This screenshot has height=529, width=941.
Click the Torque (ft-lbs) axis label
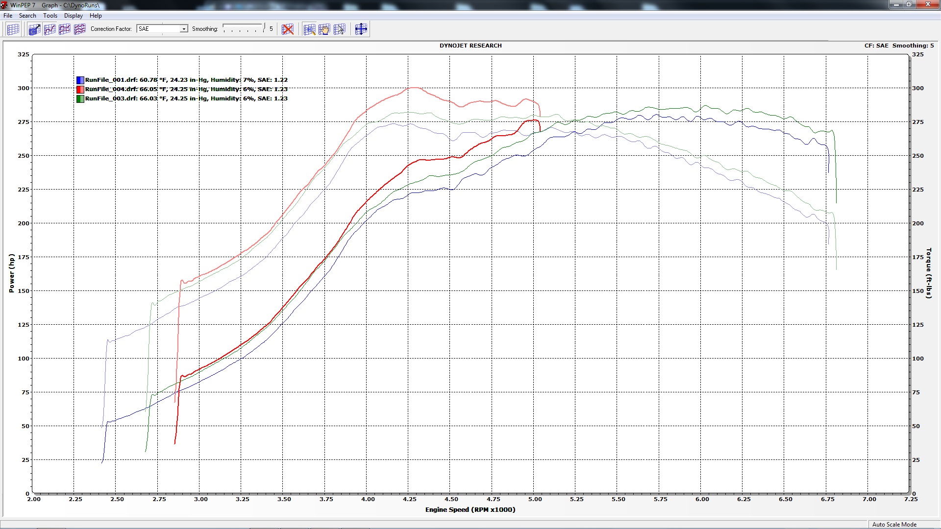928,273
